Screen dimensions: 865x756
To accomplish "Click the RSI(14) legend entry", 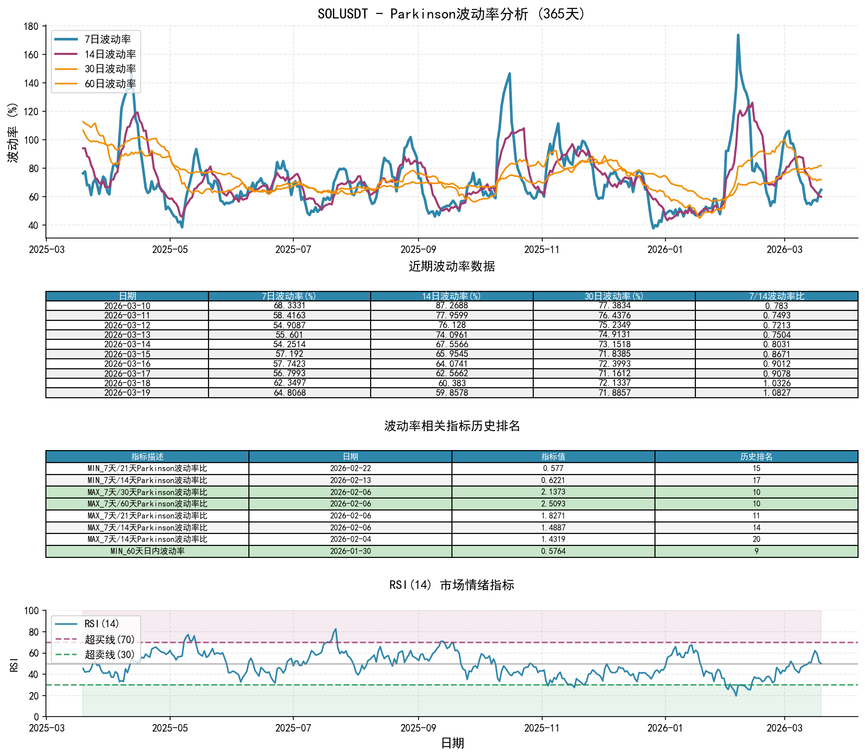I will [x=101, y=624].
